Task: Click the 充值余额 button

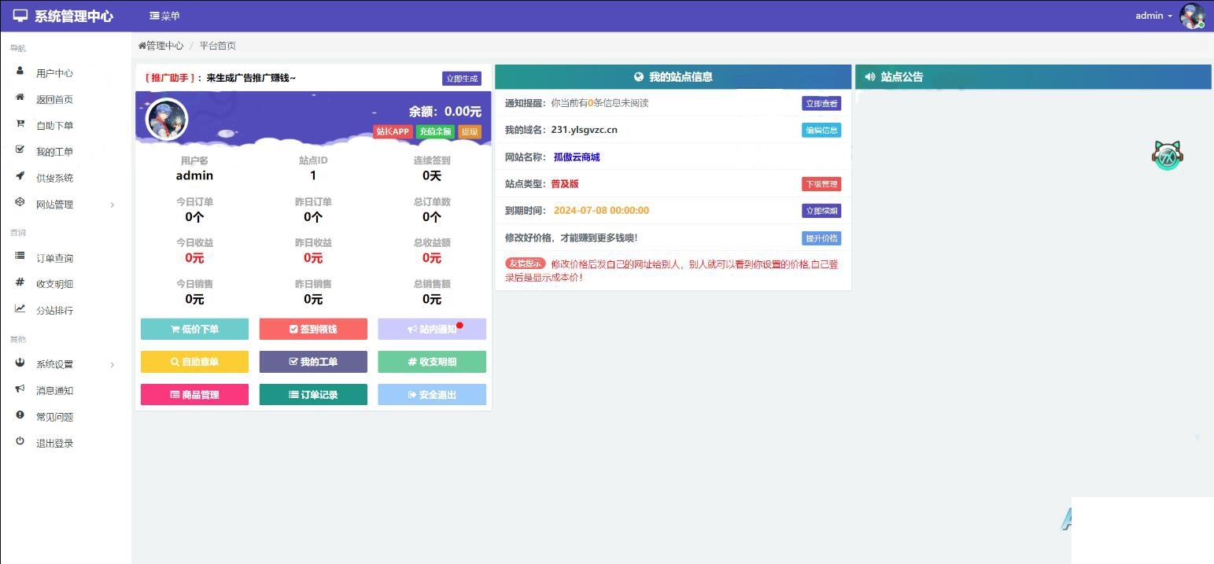Action: (435, 131)
